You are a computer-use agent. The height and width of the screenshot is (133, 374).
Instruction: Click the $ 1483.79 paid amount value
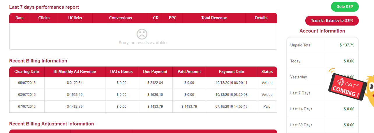pyautogui.click(x=189, y=107)
